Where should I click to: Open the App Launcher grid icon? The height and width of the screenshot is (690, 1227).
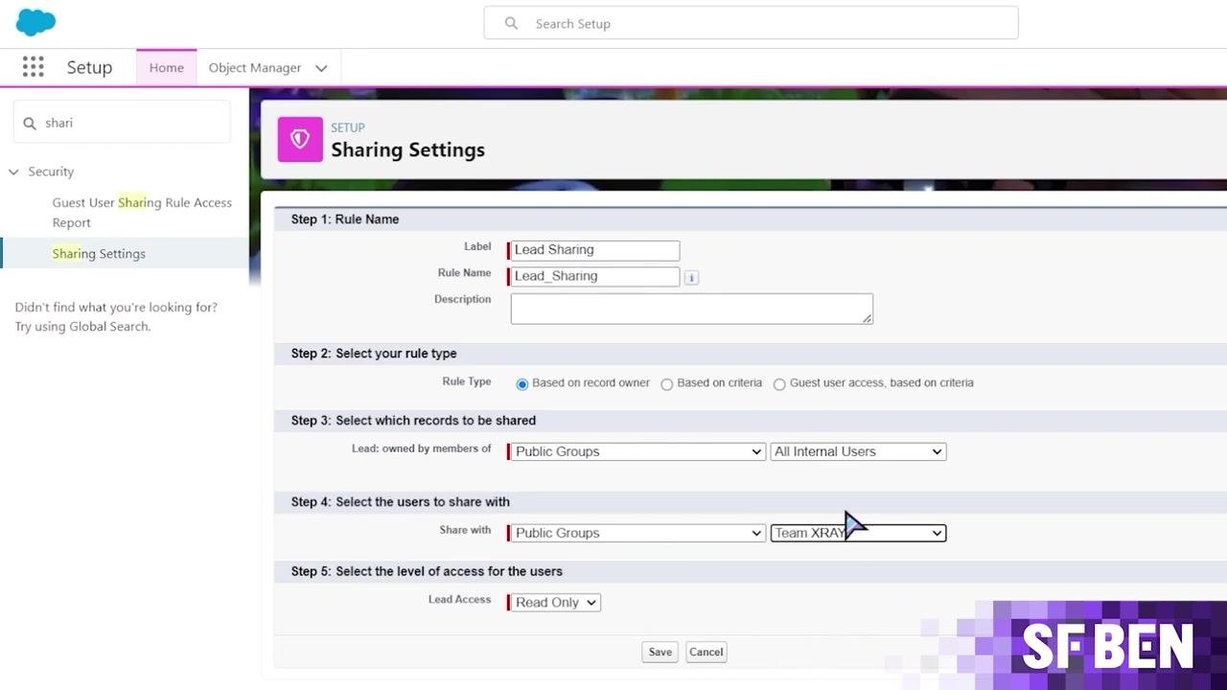[33, 67]
